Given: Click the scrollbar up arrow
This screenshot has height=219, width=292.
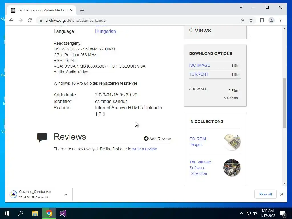Looking at the screenshot, I should 284,28.
